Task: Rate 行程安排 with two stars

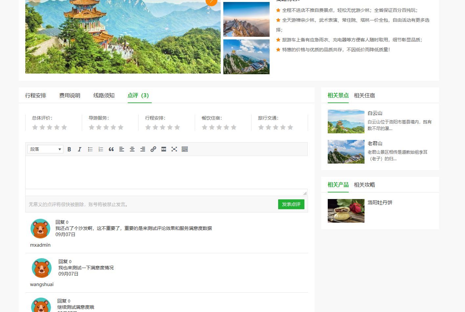Action: coord(155,127)
